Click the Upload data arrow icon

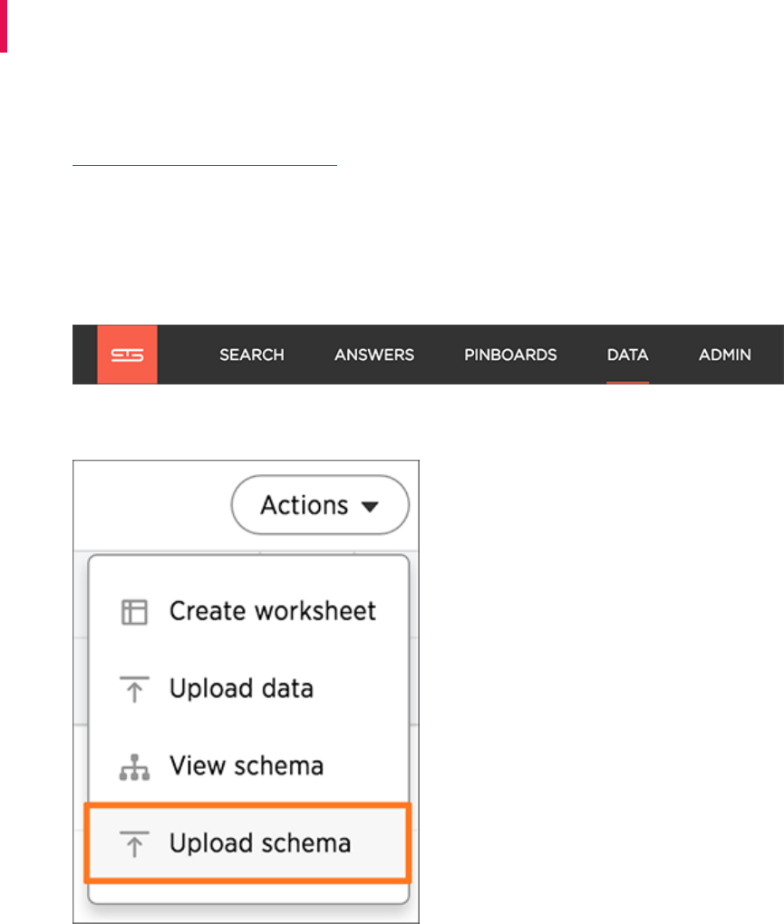click(134, 689)
